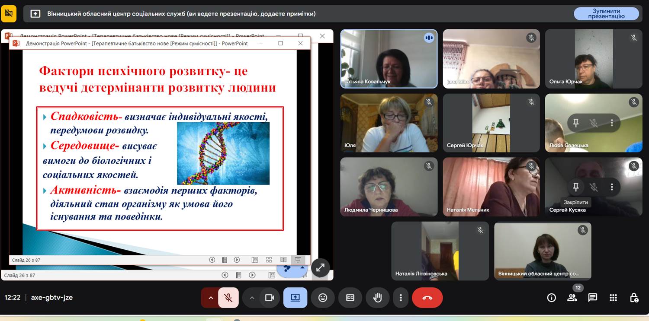Raise your hand in the meeting
This screenshot has width=649, height=321.
378,298
